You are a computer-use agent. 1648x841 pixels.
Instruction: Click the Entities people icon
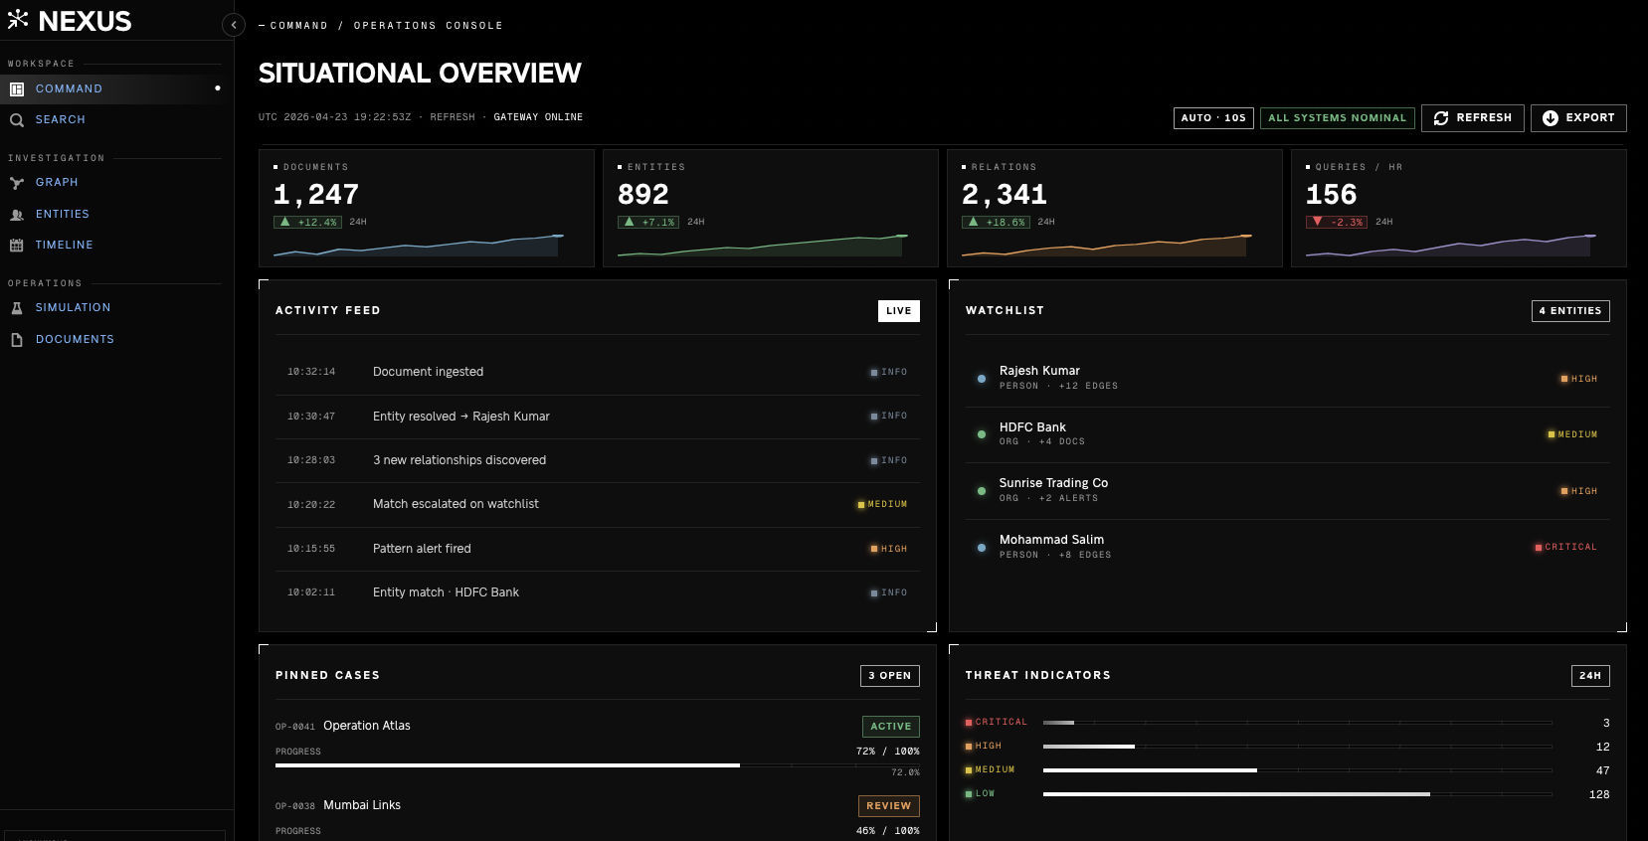point(17,215)
